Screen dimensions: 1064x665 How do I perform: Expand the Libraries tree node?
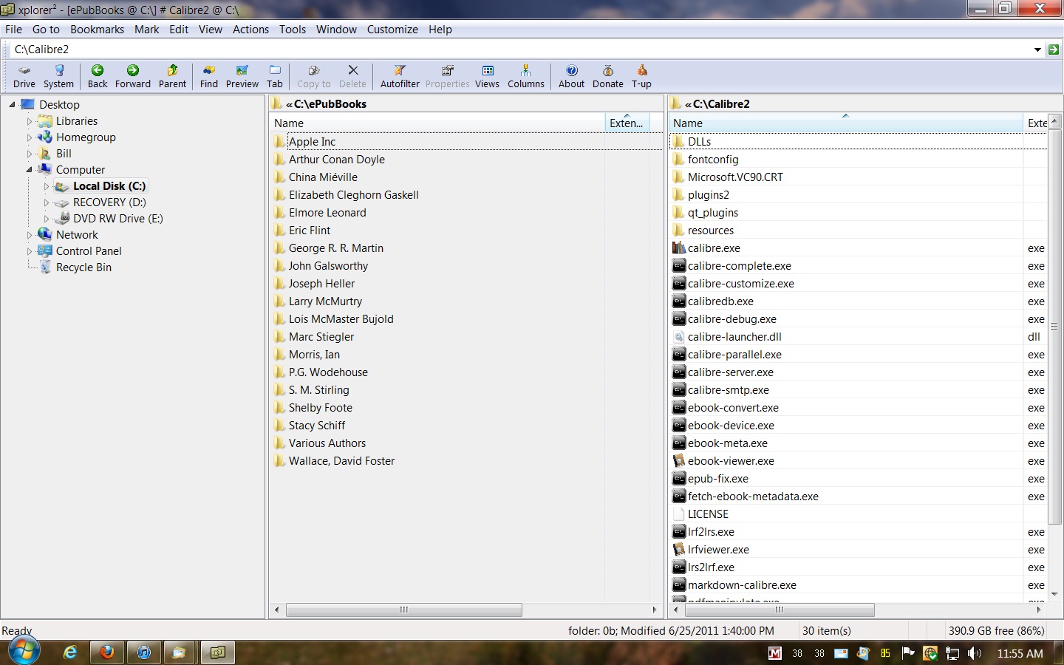coord(30,121)
